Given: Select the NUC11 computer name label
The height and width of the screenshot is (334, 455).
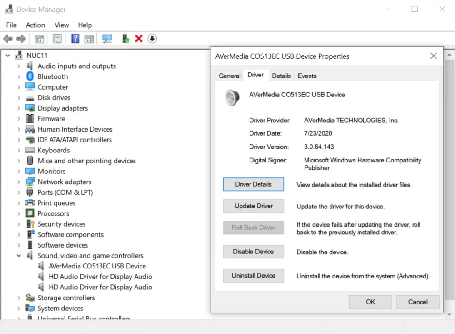Looking at the screenshot, I should click(37, 55).
